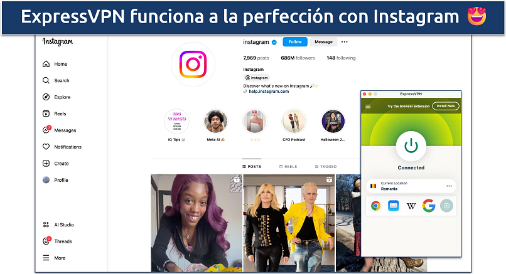Screen dimensions: 506x274
Task: Click the Instagram logo in sidebar
Action: (58, 41)
